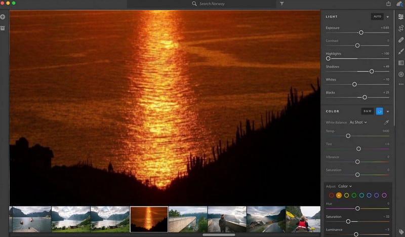Open the Keywords tag icon

(400, 231)
